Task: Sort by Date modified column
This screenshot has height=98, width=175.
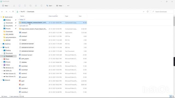Action: coord(53,16)
